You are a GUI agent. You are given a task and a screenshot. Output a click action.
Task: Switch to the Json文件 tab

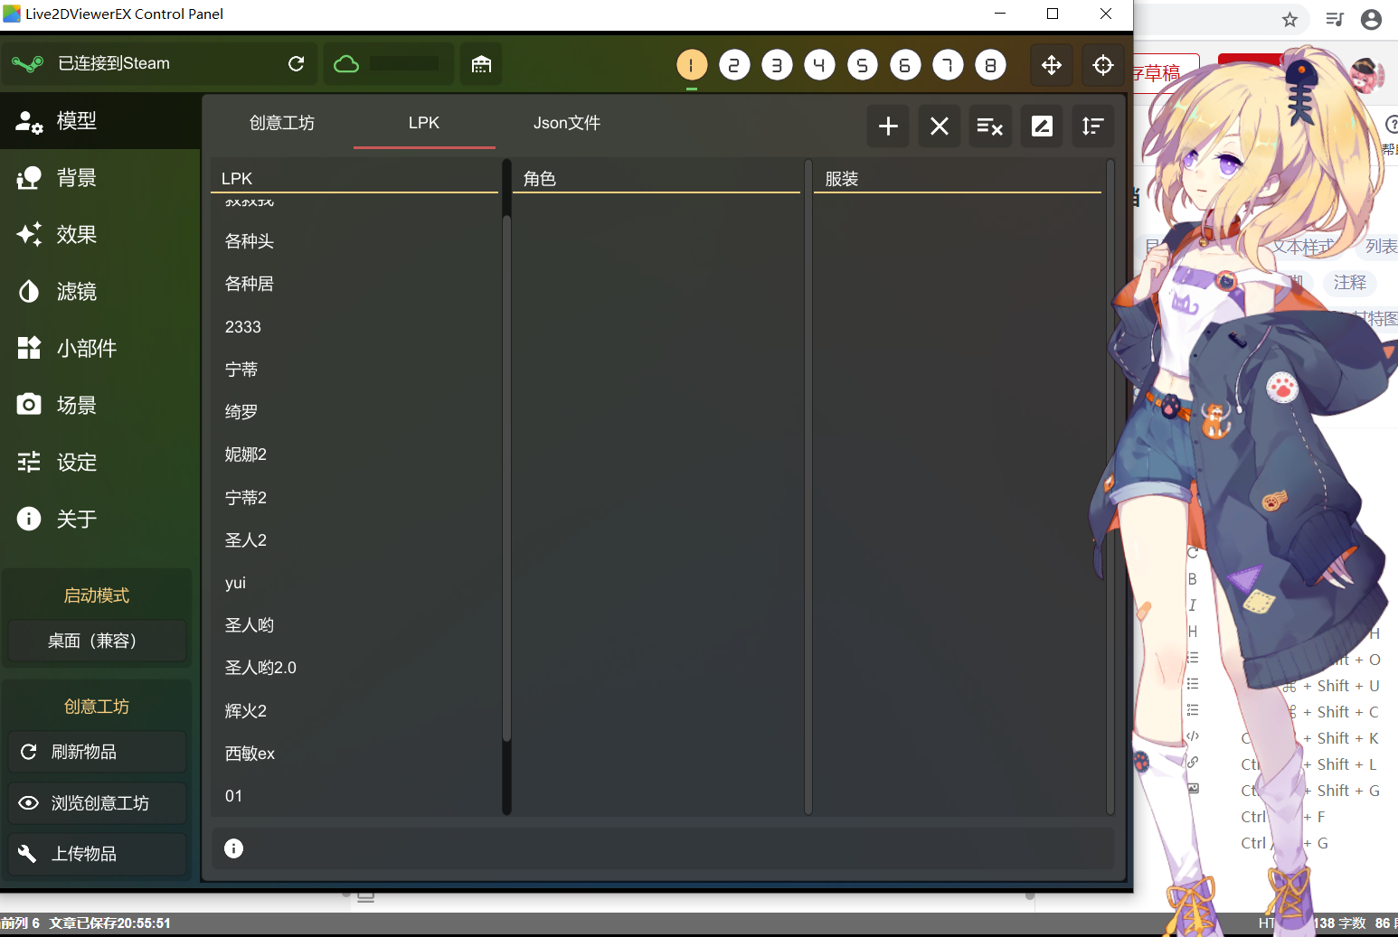click(x=567, y=123)
